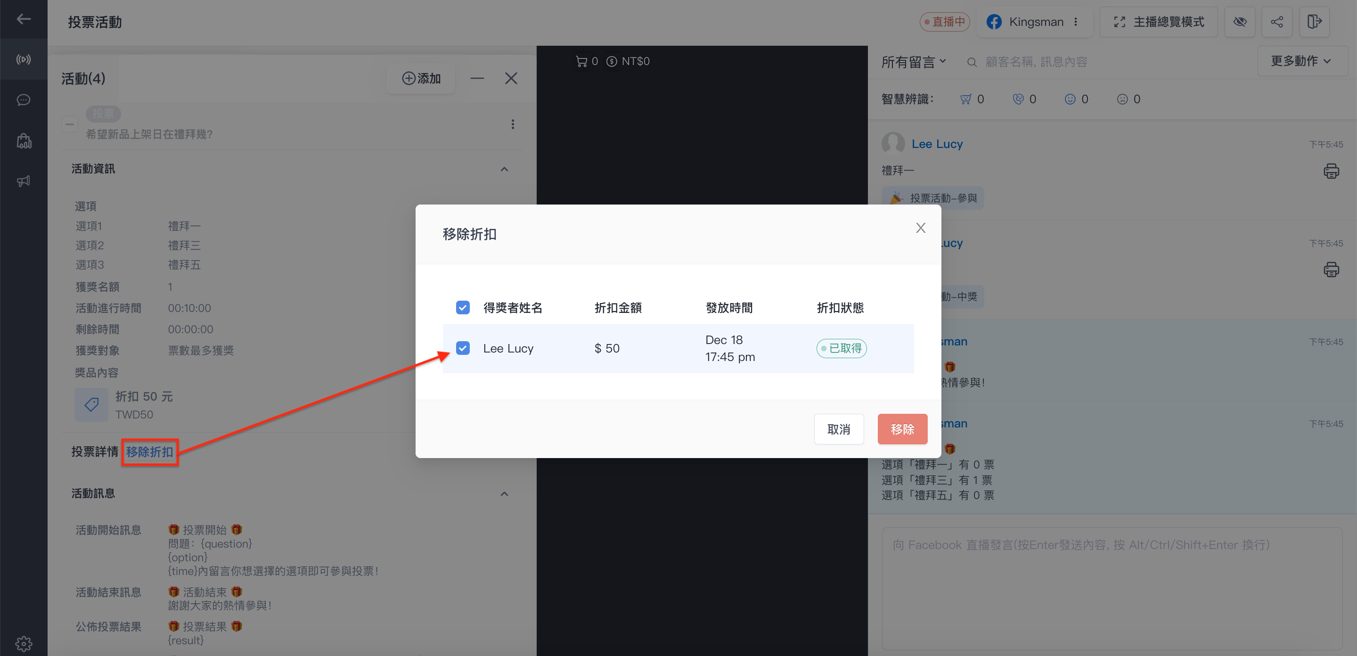Click the share icon in top bar
This screenshot has width=1357, height=656.
1276,22
